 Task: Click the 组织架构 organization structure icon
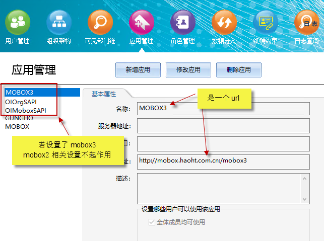(59, 23)
